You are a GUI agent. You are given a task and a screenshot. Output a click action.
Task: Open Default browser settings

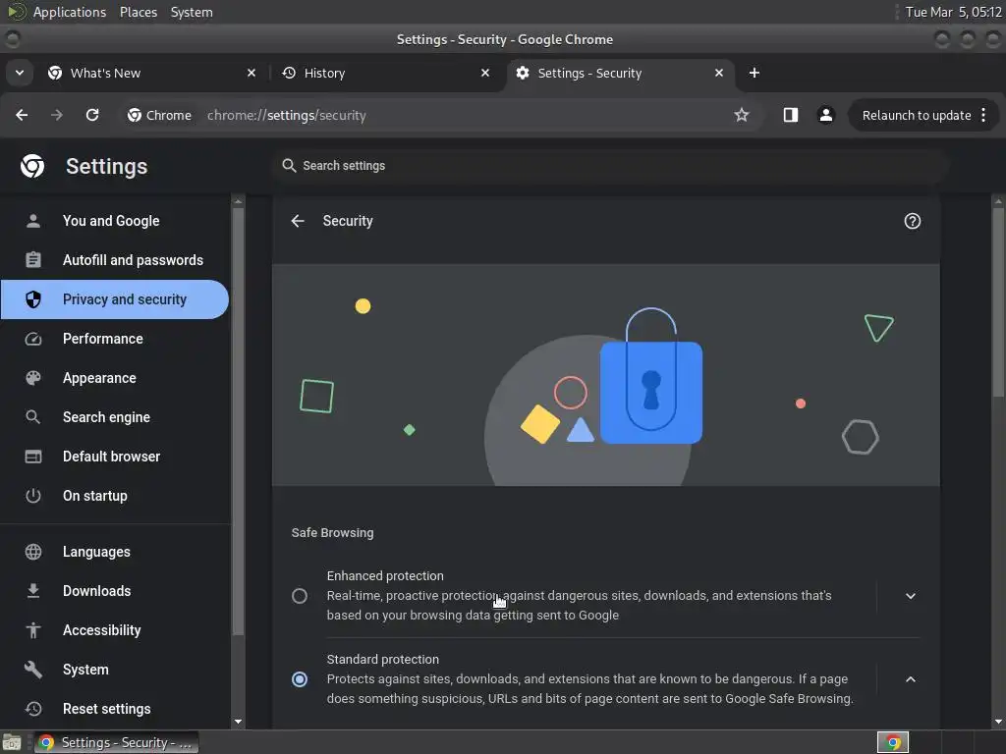(114, 457)
